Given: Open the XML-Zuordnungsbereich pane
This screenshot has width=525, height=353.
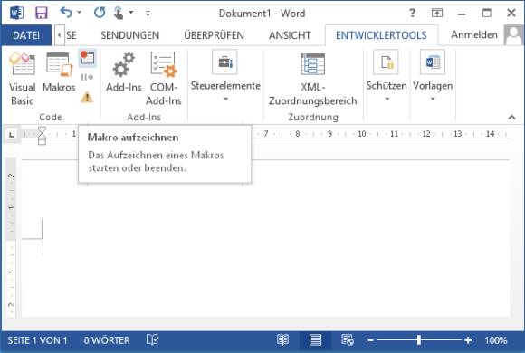Looking at the screenshot, I should tap(312, 79).
